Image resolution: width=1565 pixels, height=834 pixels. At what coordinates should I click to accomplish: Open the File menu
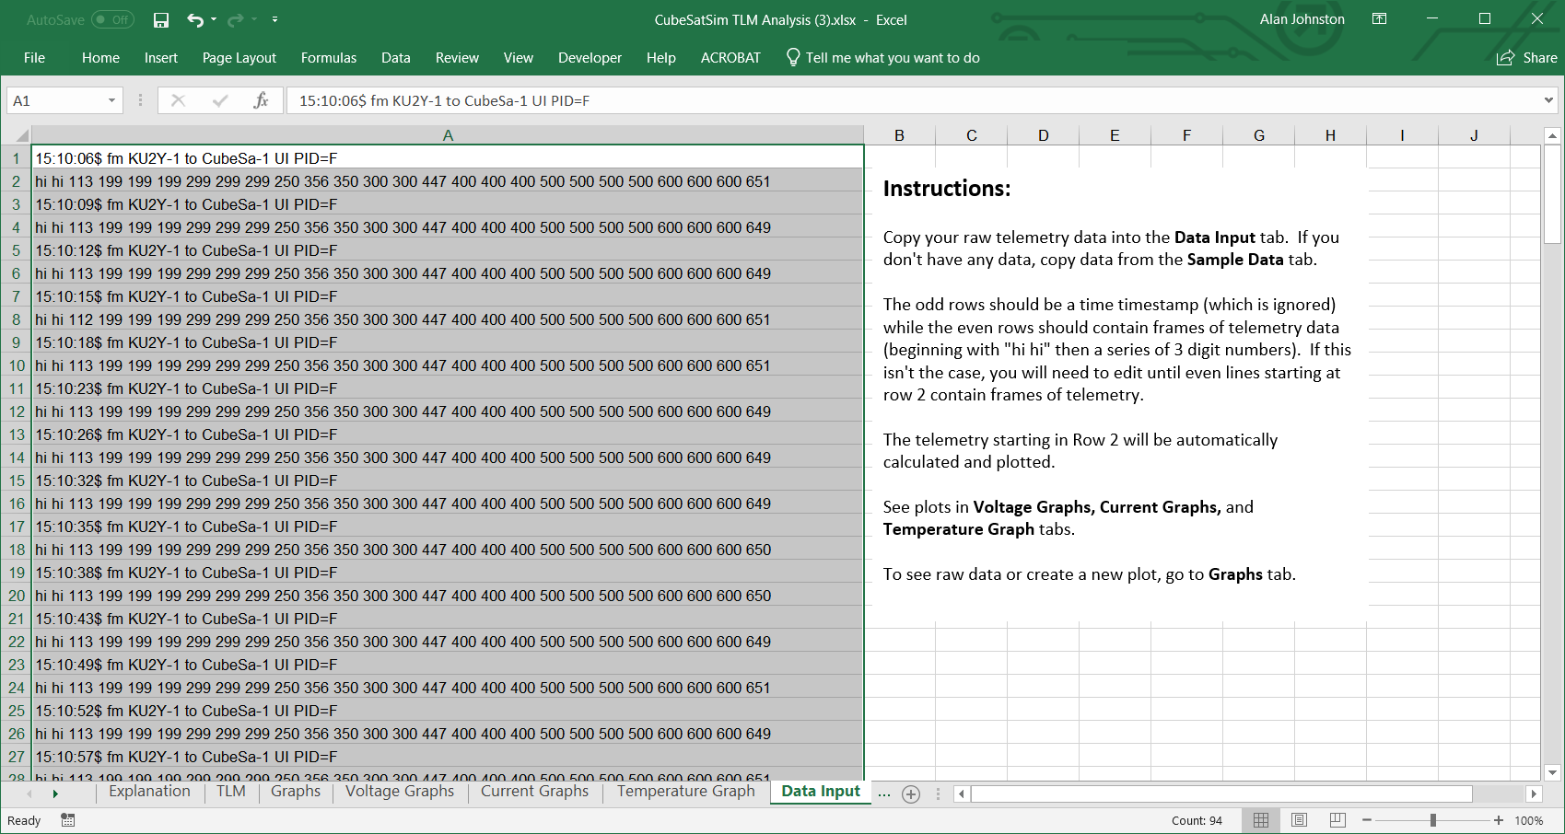coord(34,58)
